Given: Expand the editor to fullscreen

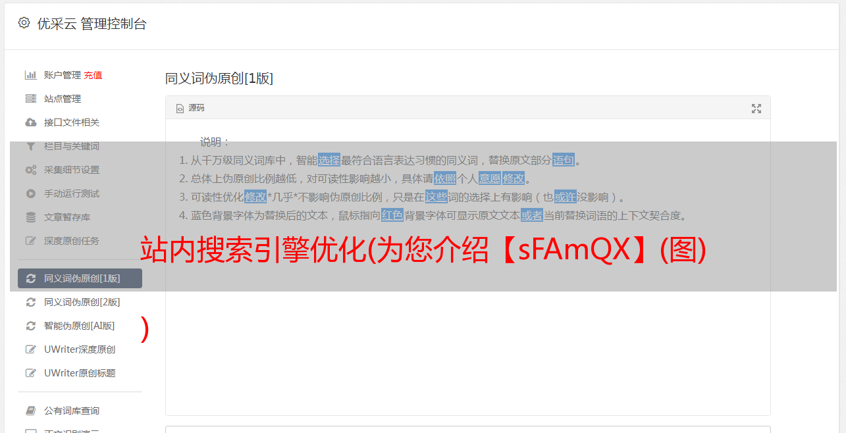Looking at the screenshot, I should point(756,109).
